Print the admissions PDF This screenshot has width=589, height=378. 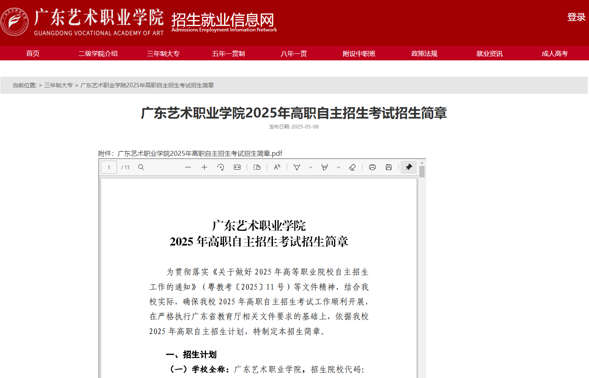[372, 167]
